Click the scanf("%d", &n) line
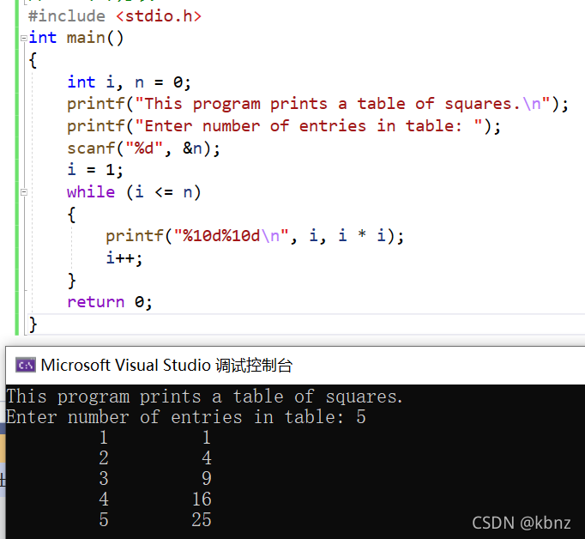585x539 pixels. 143,148
